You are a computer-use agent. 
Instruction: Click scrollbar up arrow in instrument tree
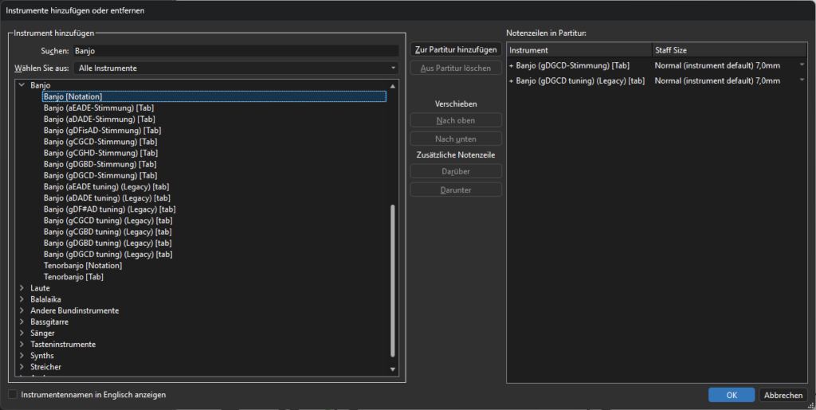tap(393, 86)
